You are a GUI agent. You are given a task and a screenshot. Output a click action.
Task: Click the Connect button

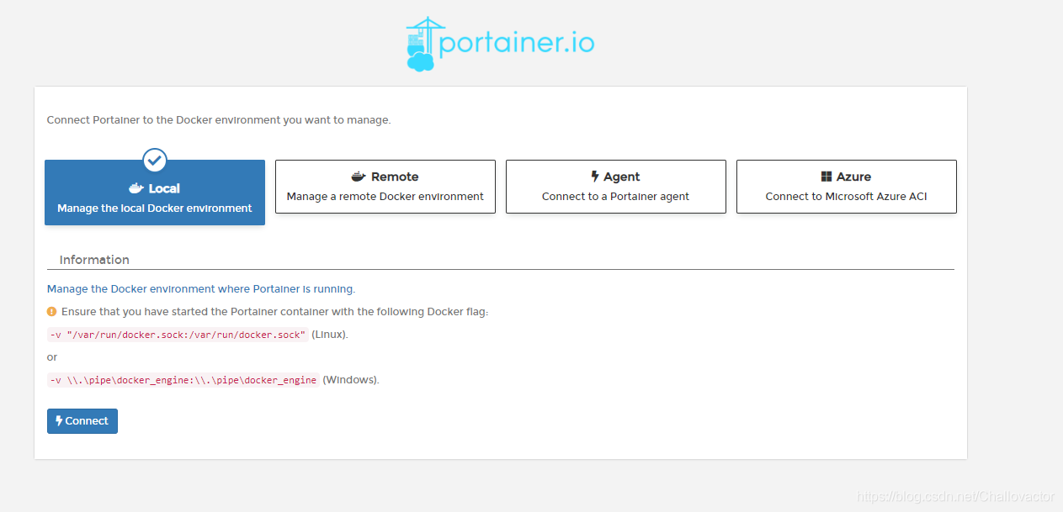[x=82, y=421]
